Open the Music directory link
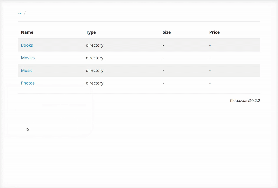 (27, 70)
